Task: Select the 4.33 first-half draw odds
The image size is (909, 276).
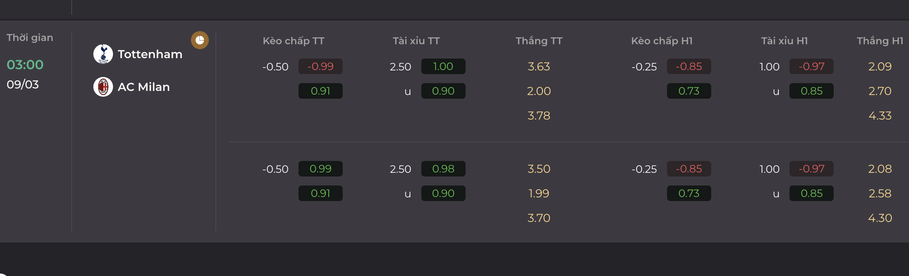Action: tap(880, 115)
